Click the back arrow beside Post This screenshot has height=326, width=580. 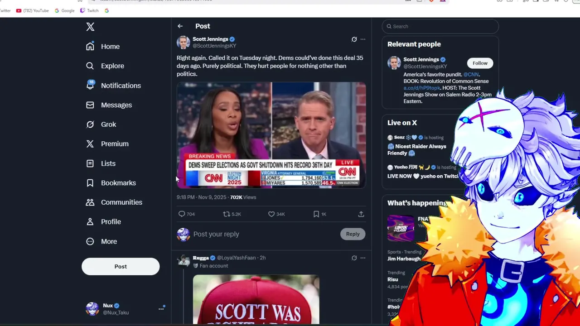tap(180, 26)
